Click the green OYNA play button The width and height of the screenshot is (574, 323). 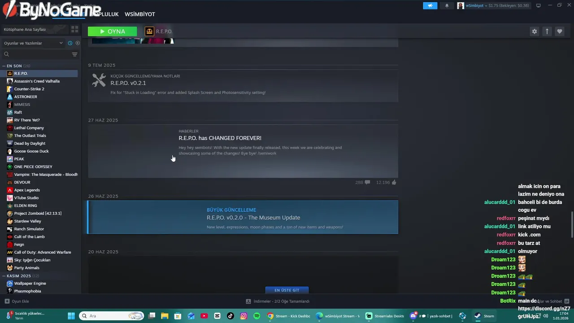[112, 31]
